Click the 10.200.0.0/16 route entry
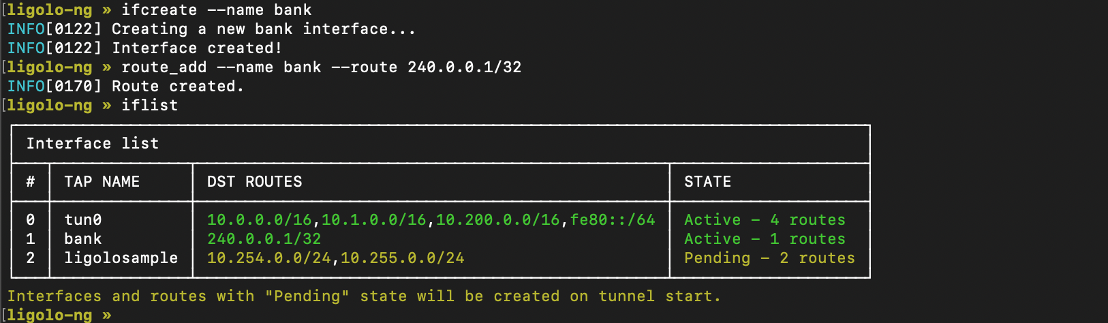This screenshot has width=1108, height=323. click(x=497, y=220)
